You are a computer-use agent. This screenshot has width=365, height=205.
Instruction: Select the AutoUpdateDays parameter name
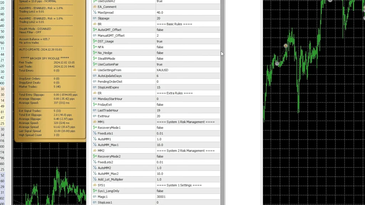click(x=109, y=76)
